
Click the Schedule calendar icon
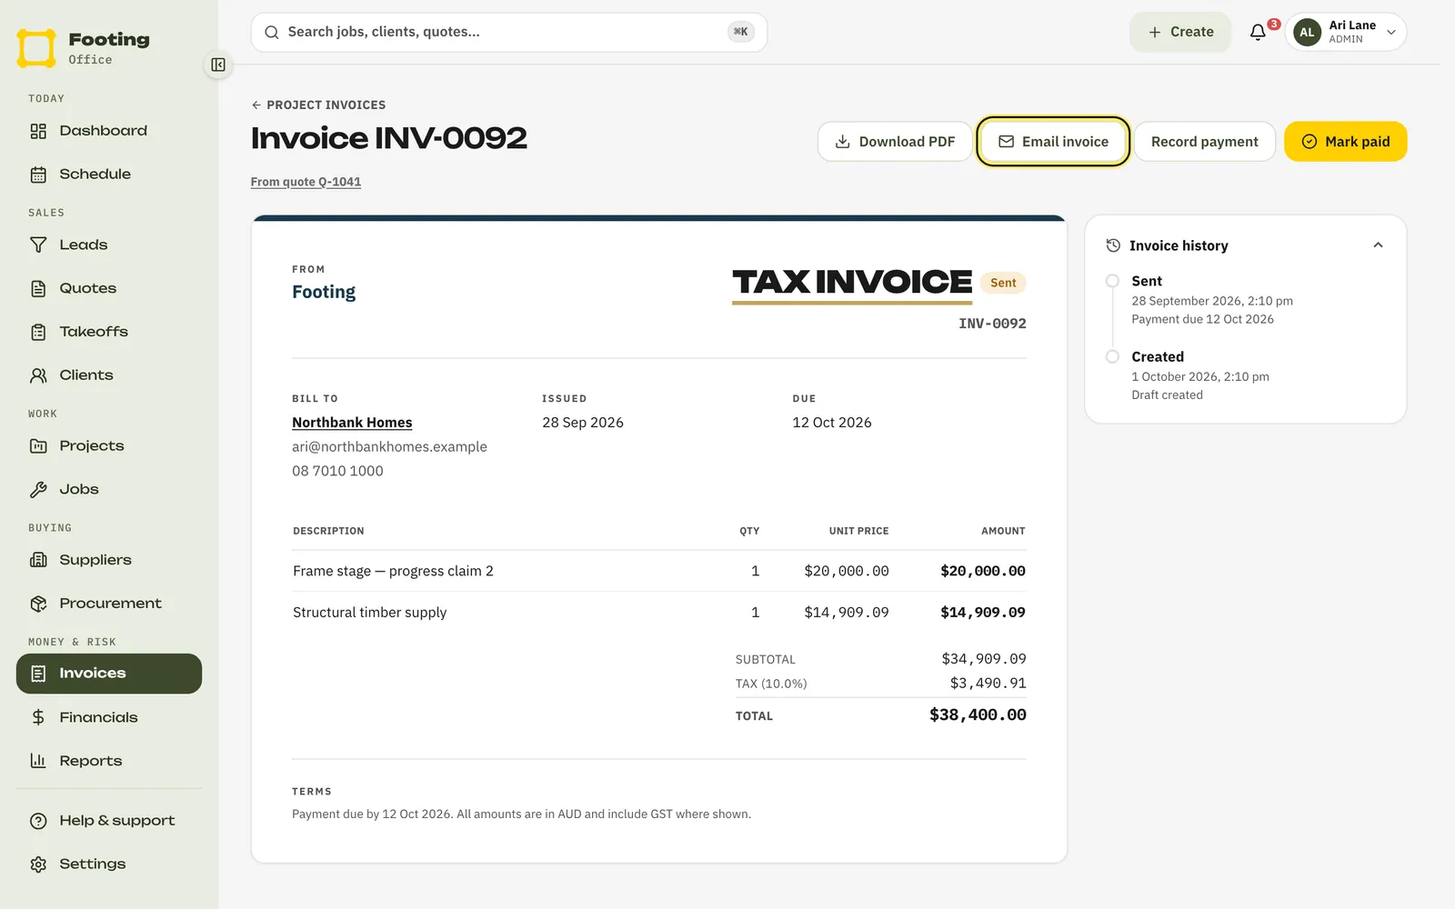(38, 175)
